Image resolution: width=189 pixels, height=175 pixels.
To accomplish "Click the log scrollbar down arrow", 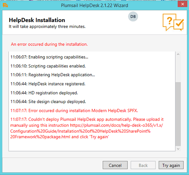I will click(178, 149).
